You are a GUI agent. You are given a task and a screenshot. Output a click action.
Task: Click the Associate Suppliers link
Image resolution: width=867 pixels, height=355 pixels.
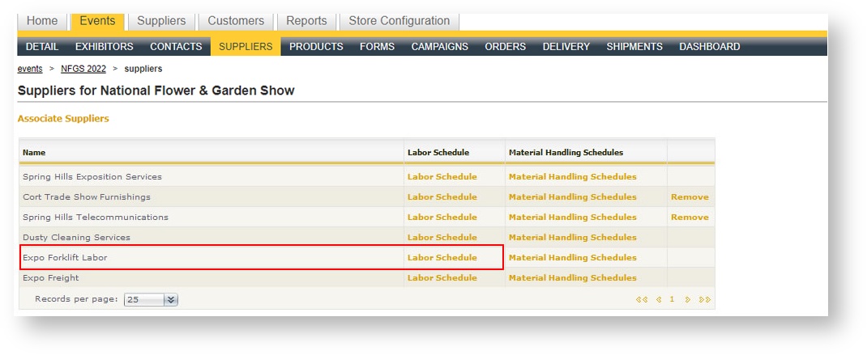pos(63,119)
